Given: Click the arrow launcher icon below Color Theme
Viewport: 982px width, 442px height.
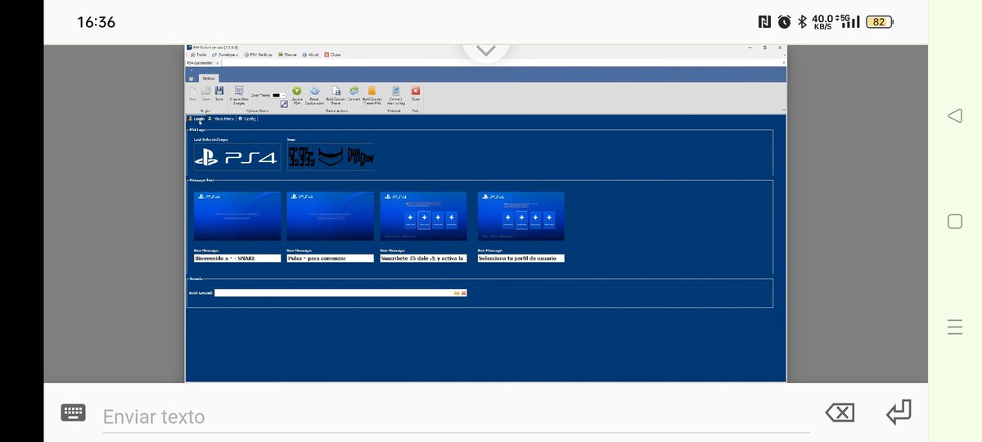Looking at the screenshot, I should (x=284, y=104).
